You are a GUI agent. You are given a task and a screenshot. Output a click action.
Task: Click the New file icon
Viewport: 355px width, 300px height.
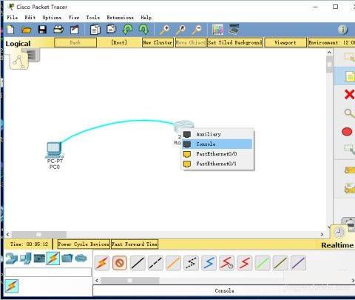pyautogui.click(x=10, y=30)
